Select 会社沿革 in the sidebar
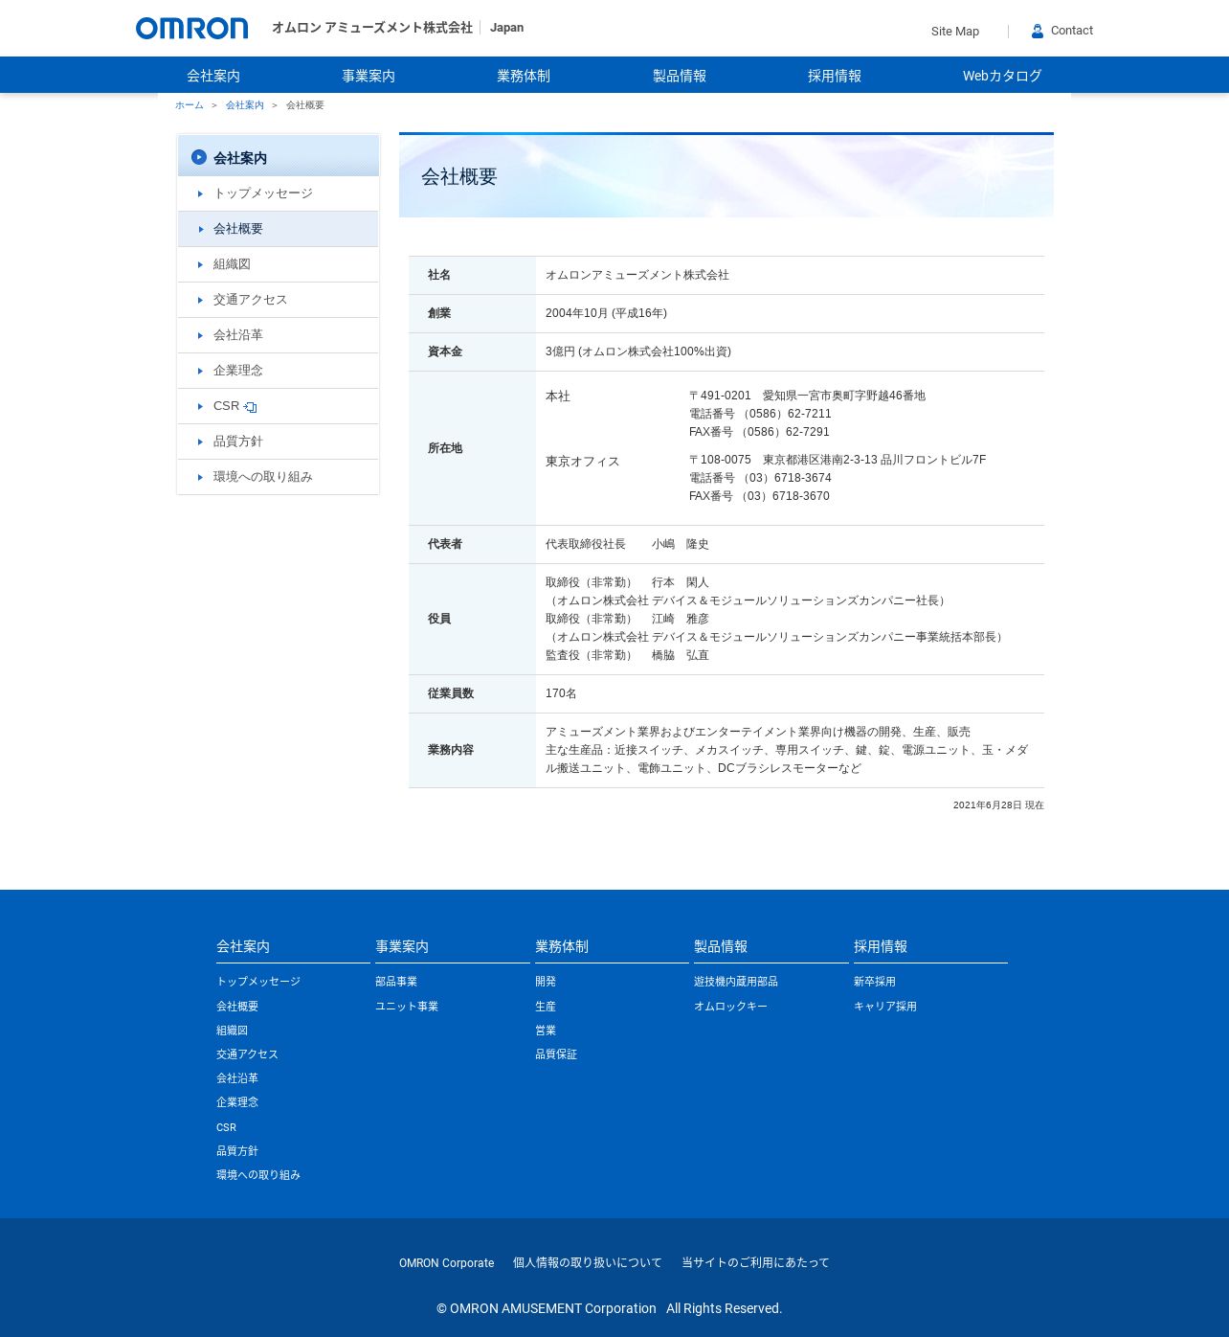1229x1337 pixels. (279, 335)
